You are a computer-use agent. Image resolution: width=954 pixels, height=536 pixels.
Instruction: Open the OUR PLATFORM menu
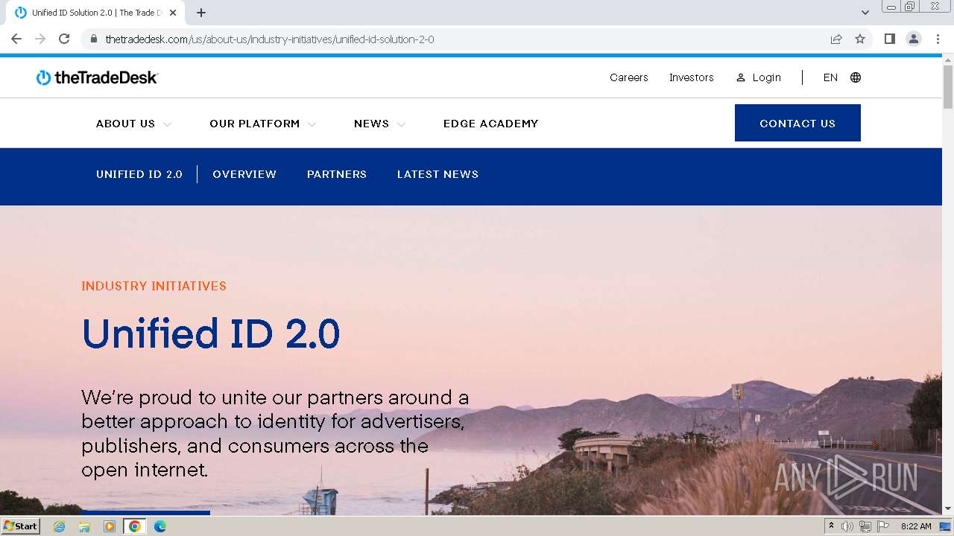click(255, 124)
